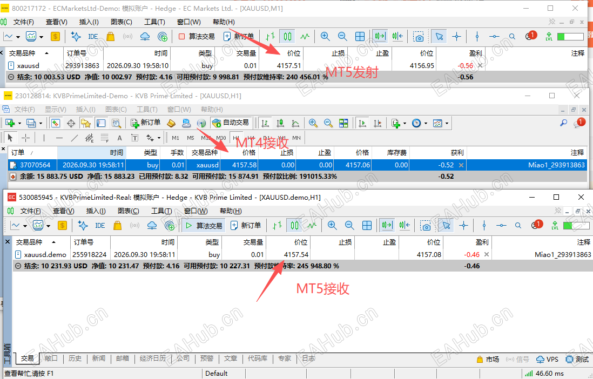The width and height of the screenshot is (593, 379).
Task: Click tile windows icon in MT4 toolbar
Action: 343,123
